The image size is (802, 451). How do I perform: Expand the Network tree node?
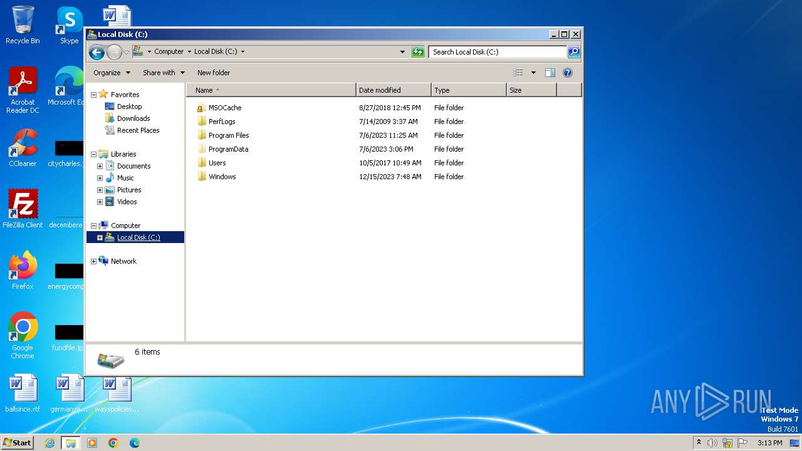point(94,261)
